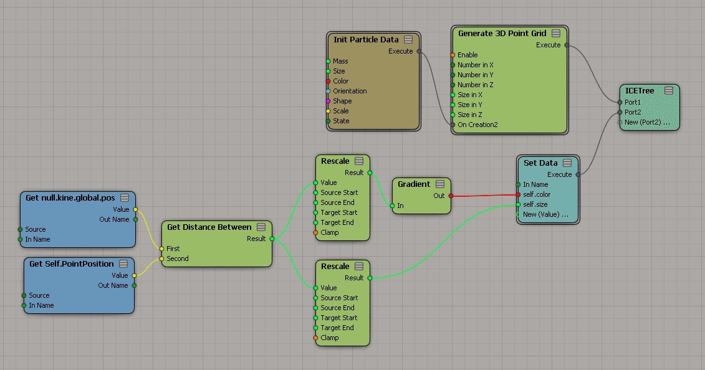The width and height of the screenshot is (705, 370).
Task: Click the Gradient In port
Action: coord(392,206)
